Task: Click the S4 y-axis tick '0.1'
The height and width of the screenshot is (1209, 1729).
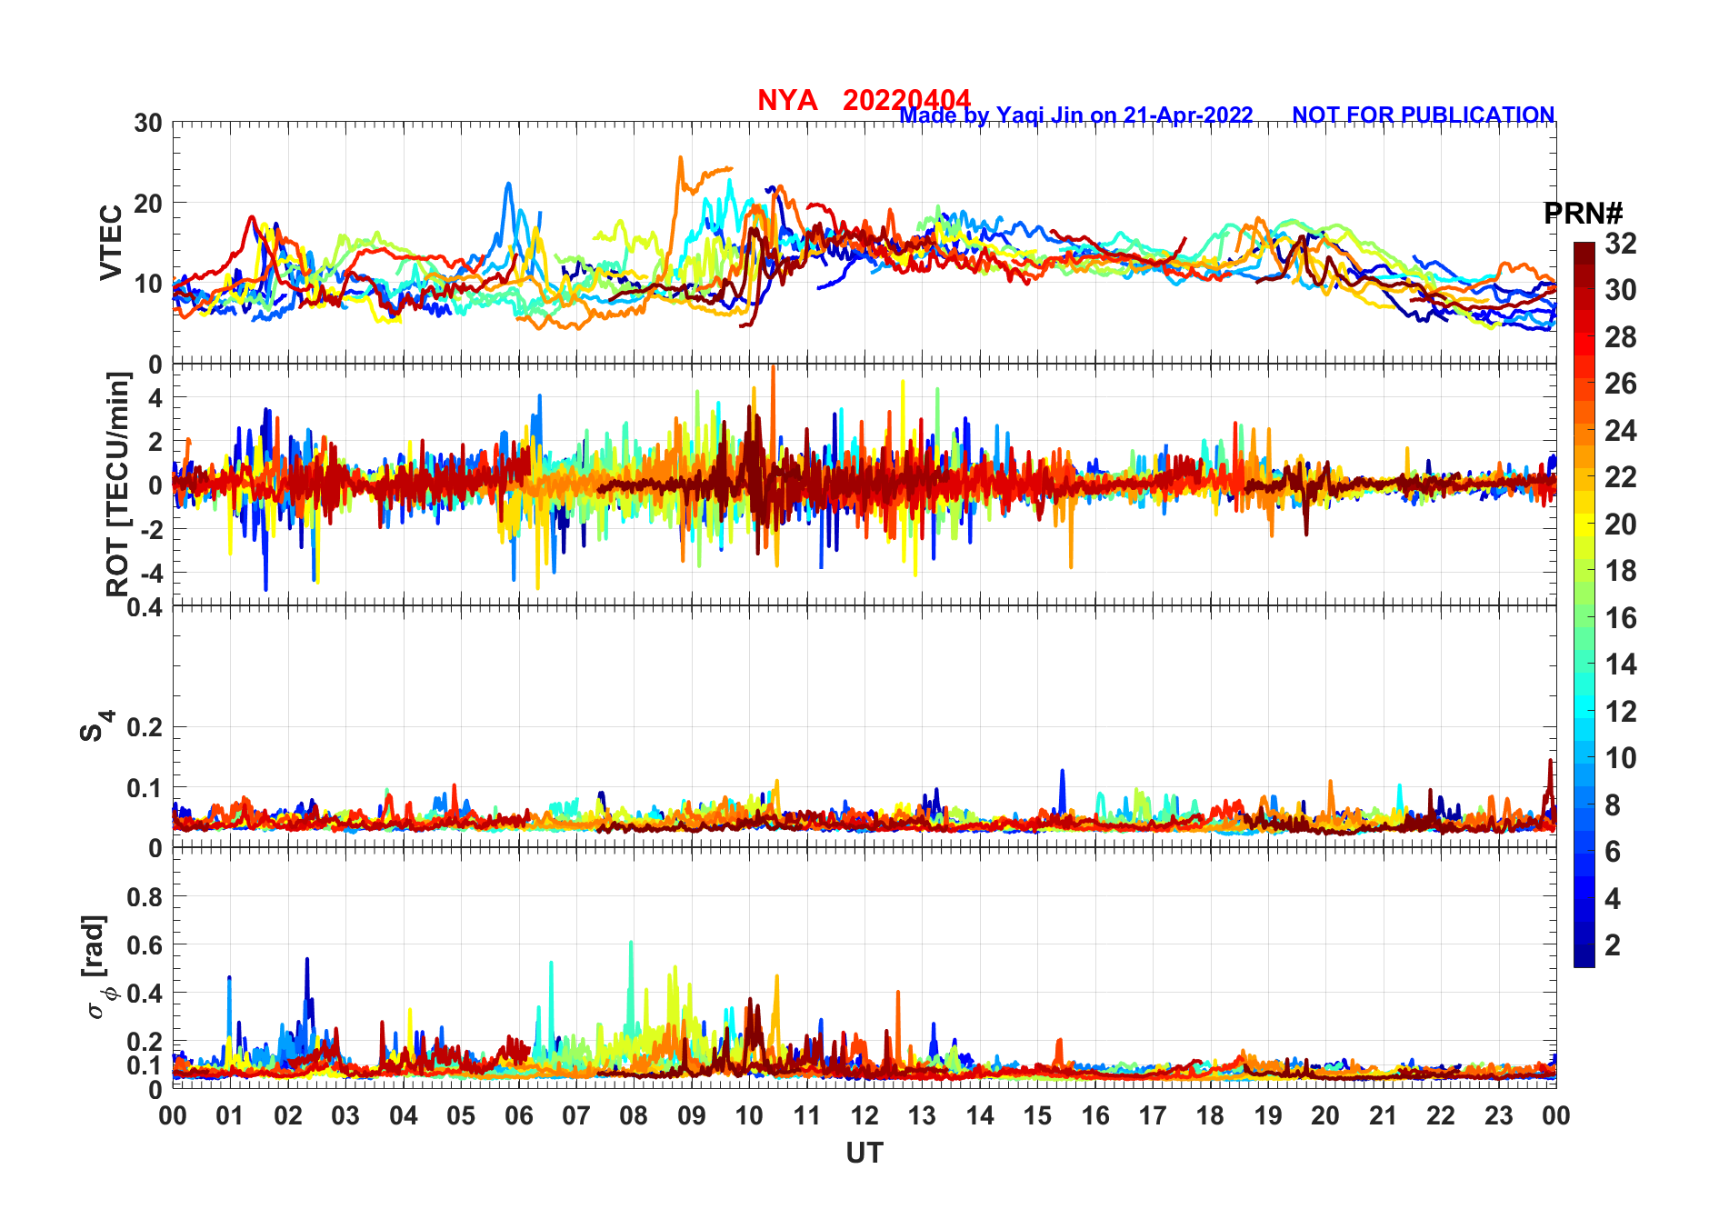Action: point(144,788)
